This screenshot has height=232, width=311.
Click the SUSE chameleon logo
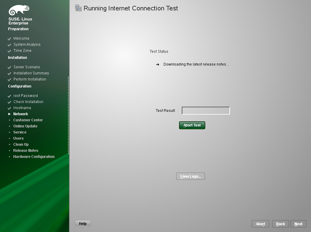click(x=19, y=10)
